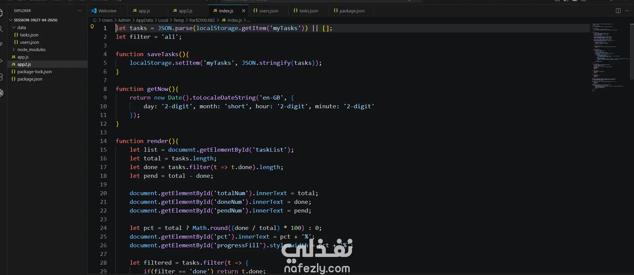Click the index.js breadcrumb segment
634x275 pixels.
pos(232,20)
